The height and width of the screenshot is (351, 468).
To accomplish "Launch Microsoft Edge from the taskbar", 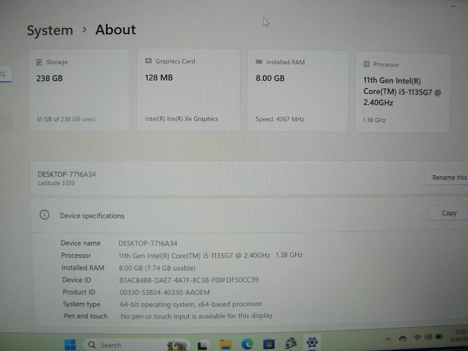I will click(247, 344).
